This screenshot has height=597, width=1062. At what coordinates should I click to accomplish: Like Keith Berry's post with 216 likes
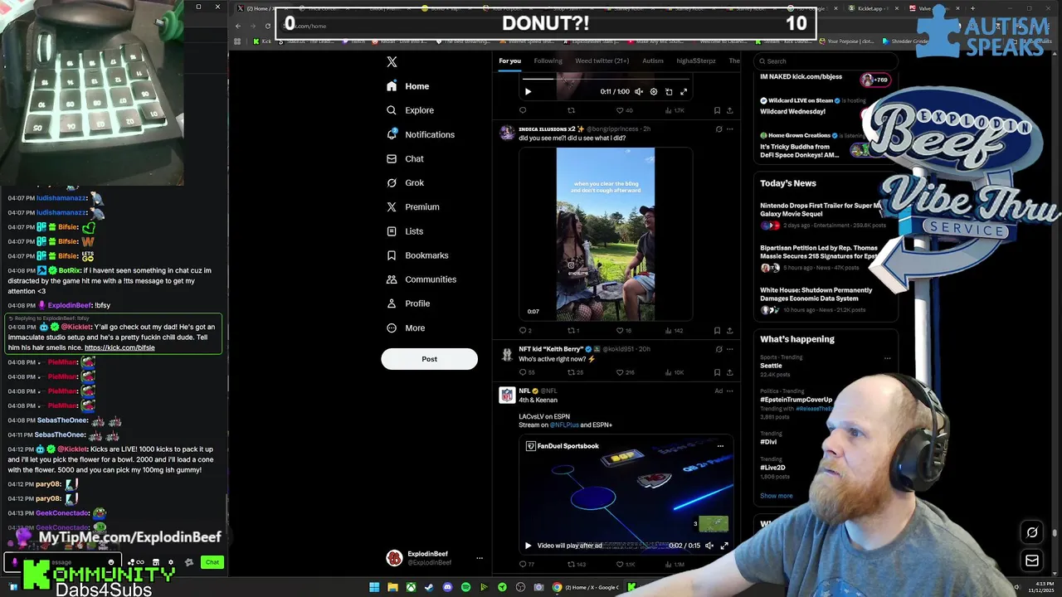pyautogui.click(x=626, y=372)
